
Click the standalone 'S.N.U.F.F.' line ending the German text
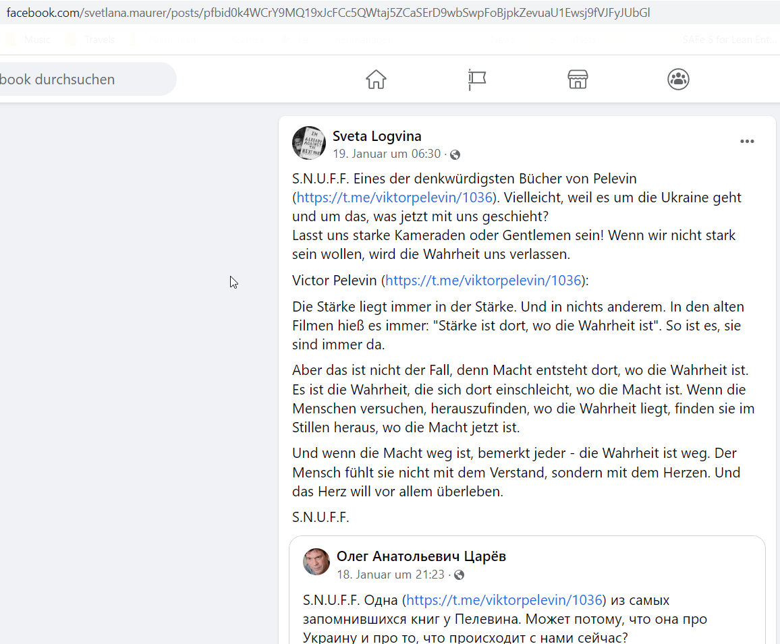321,517
